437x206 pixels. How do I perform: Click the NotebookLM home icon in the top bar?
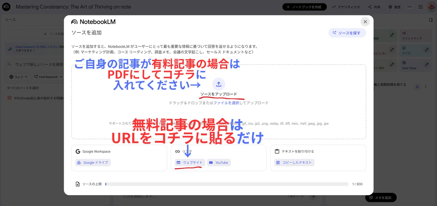7,7
